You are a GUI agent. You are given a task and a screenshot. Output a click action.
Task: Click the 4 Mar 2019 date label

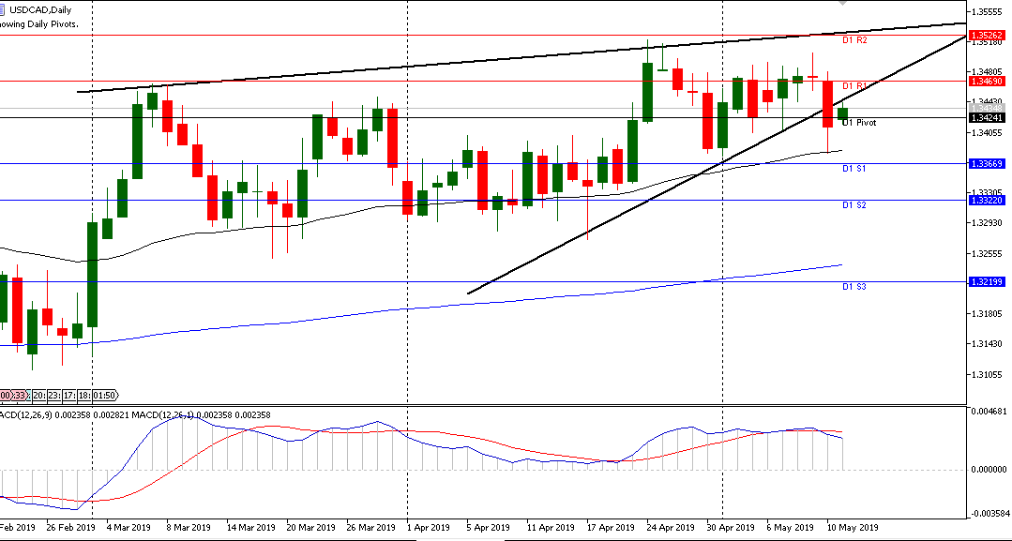(128, 528)
